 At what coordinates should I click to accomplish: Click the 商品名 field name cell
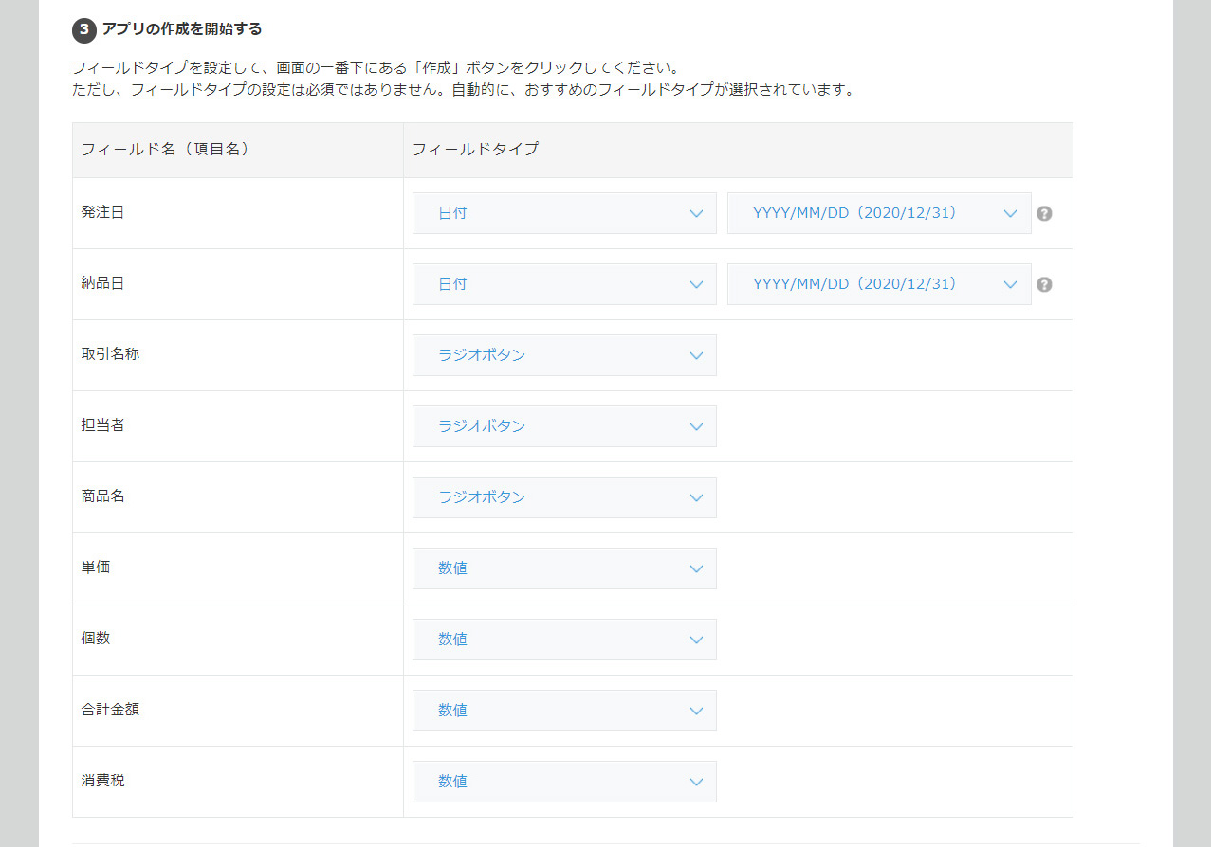tap(238, 497)
